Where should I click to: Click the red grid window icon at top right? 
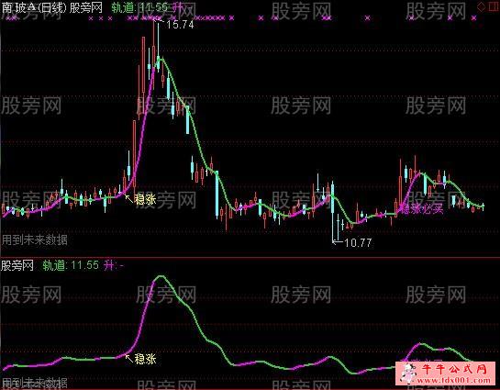coord(494,6)
